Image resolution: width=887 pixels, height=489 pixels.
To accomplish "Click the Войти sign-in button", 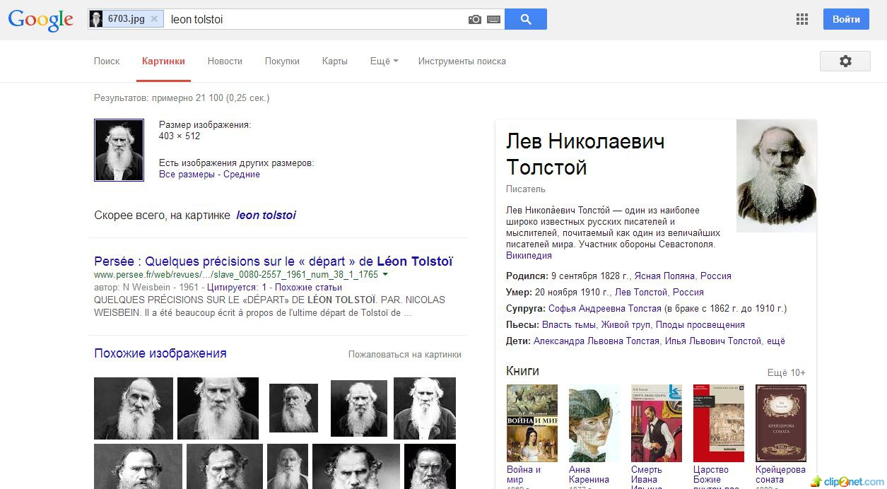I will 845,19.
